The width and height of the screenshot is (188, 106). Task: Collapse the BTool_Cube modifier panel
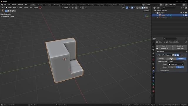[157, 55]
